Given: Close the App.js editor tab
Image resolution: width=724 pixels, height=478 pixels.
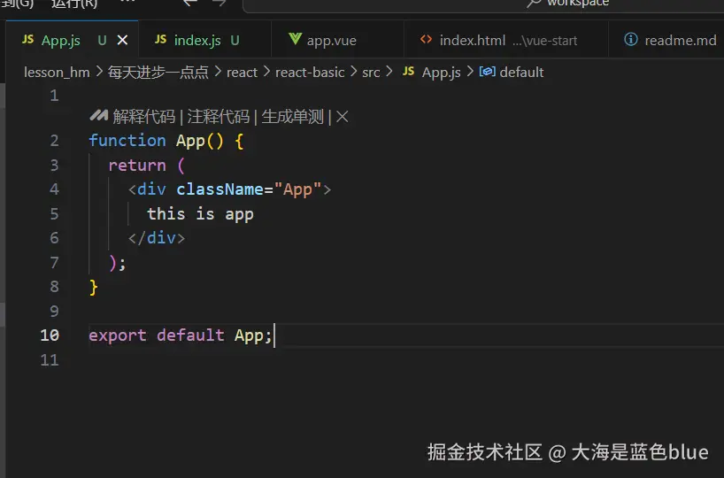Looking at the screenshot, I should [122, 40].
